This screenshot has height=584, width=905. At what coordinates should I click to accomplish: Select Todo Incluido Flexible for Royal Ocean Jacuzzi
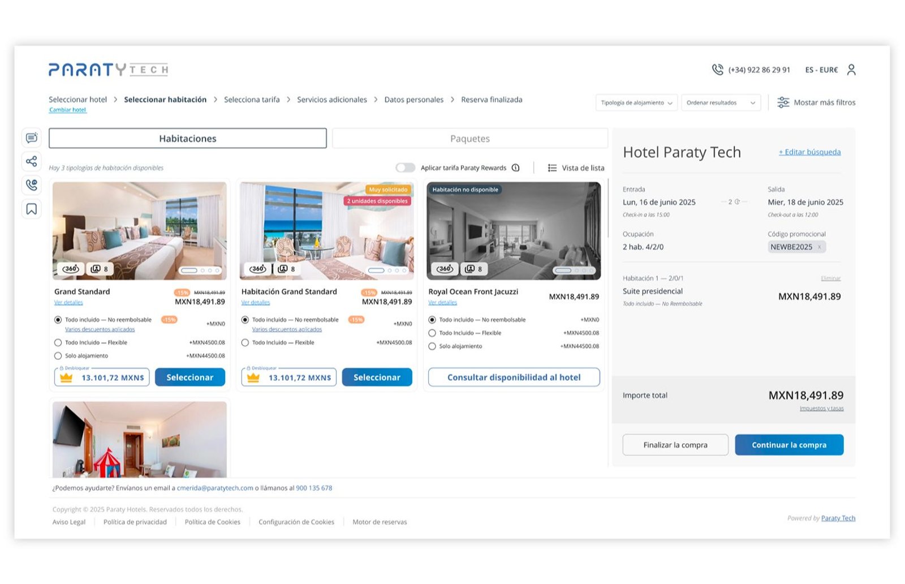pos(432,333)
